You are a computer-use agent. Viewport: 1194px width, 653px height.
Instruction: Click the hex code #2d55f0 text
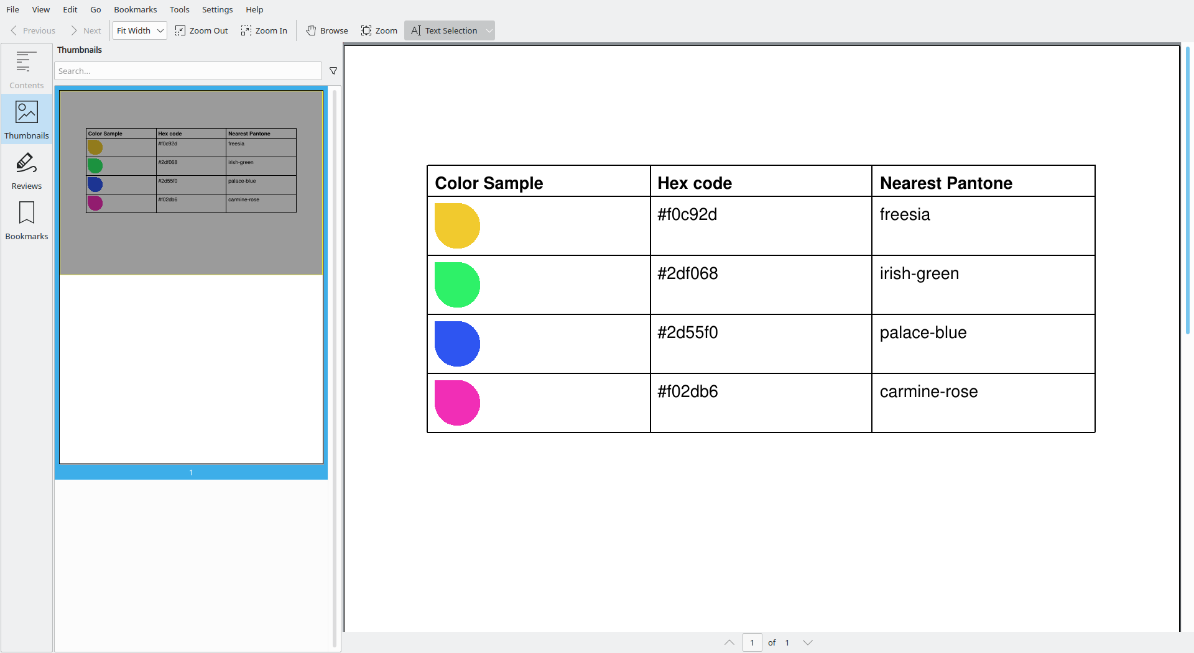point(688,332)
